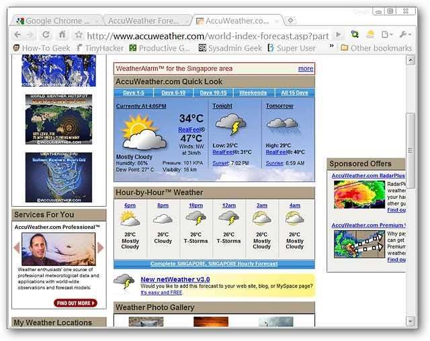Viewport: 430px width, 341px height.
Task: Click the It's easy and FREE link
Action: 161,293
